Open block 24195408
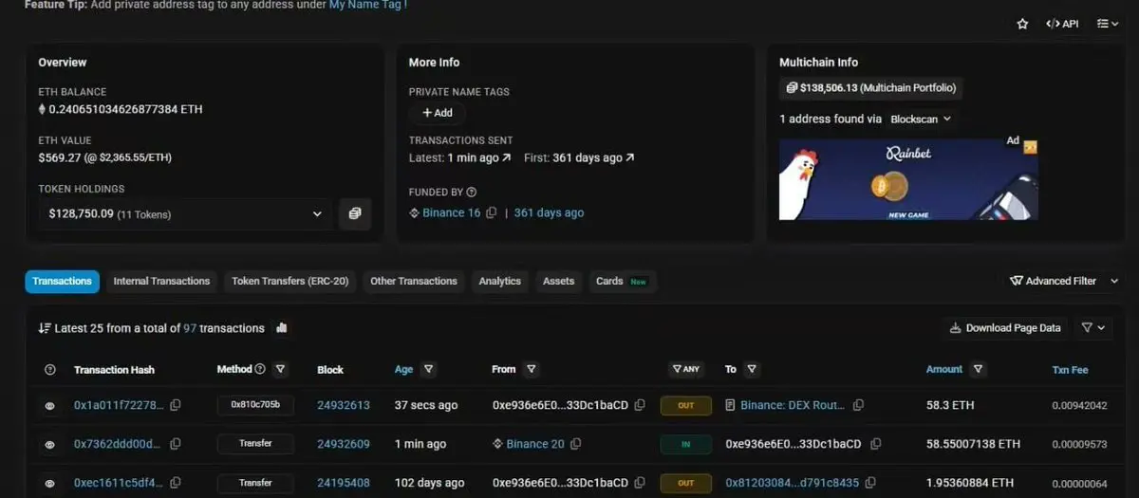This screenshot has height=498, width=1139. 344,483
